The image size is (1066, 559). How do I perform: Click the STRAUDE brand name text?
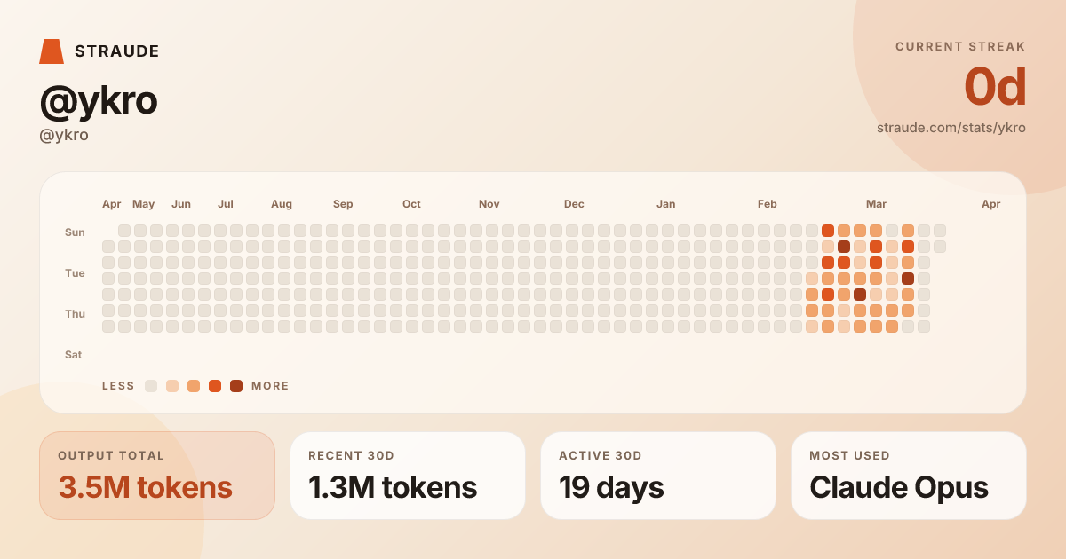tap(117, 51)
